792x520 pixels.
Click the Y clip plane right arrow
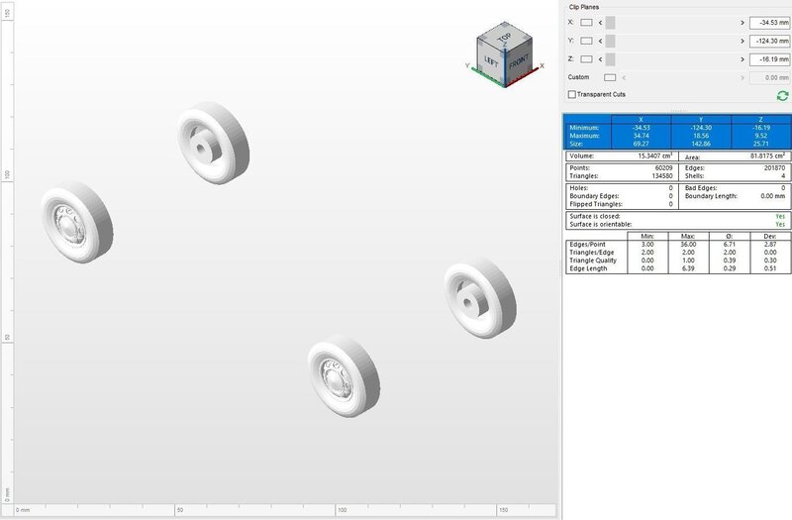tap(742, 41)
